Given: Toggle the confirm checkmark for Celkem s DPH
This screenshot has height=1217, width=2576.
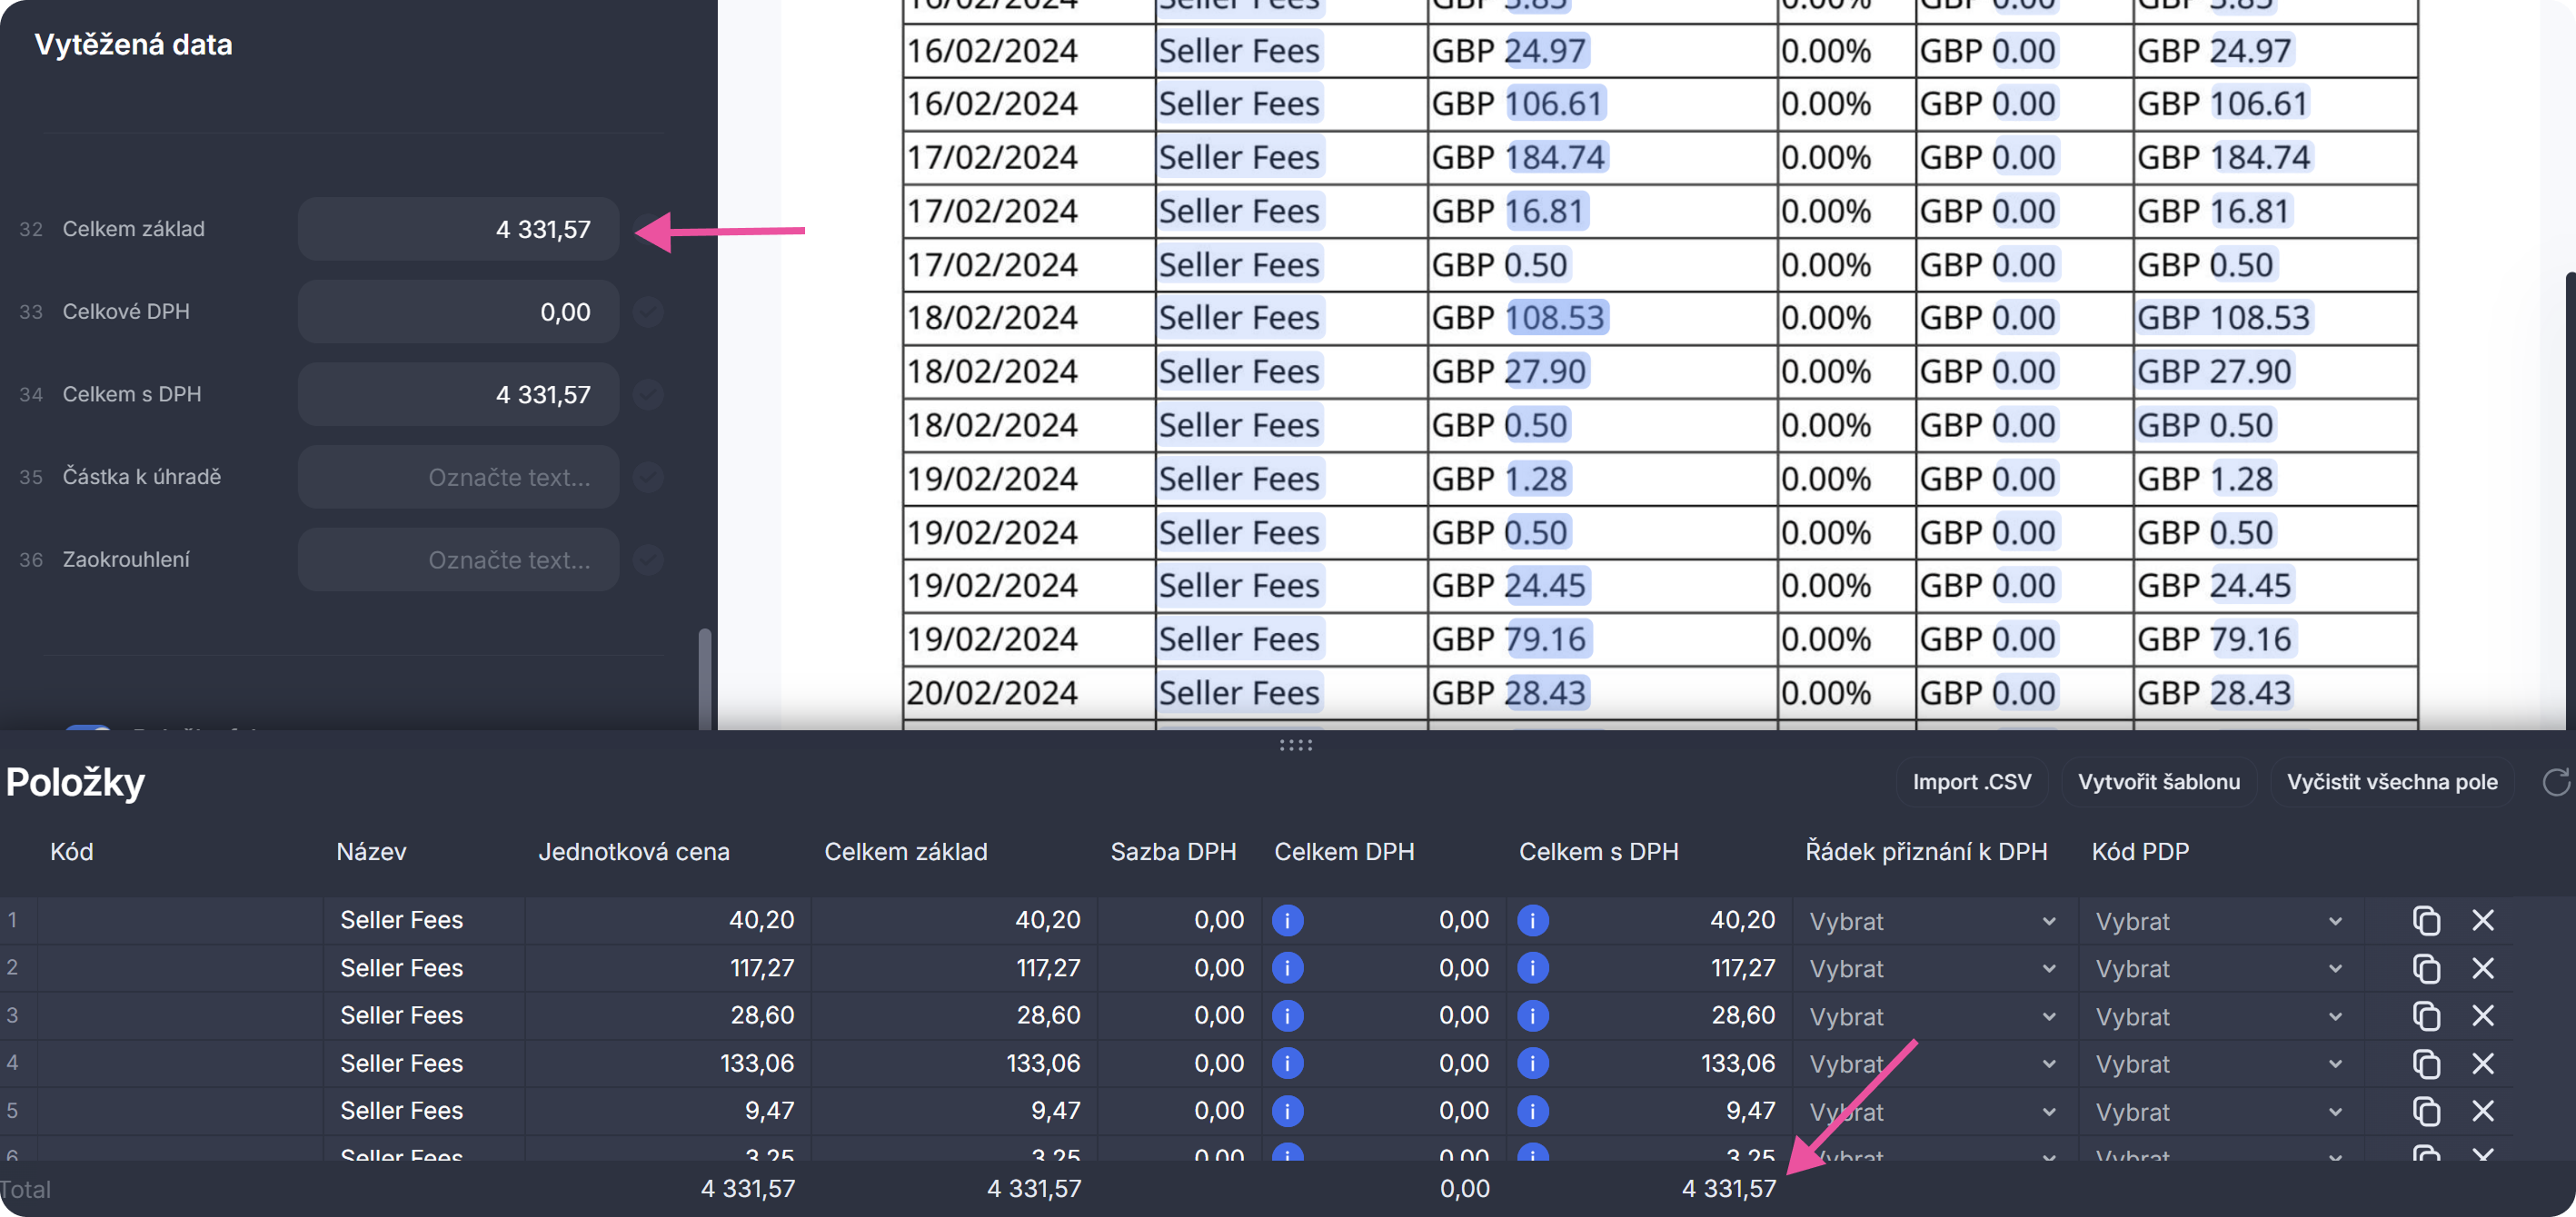Looking at the screenshot, I should pos(649,395).
